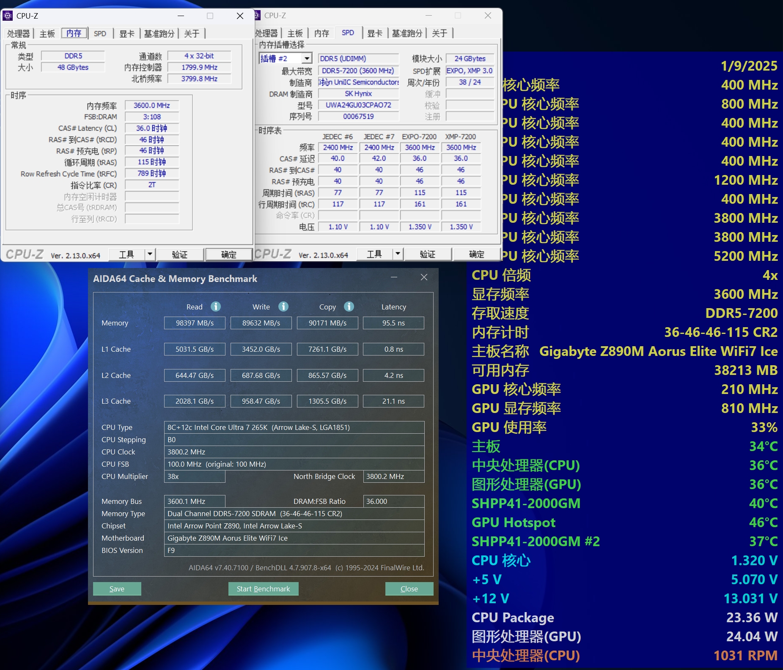Screen dimensions: 783x670
Task: Expand the Tools dropdown arrow in right CPU-Z
Action: click(x=398, y=254)
